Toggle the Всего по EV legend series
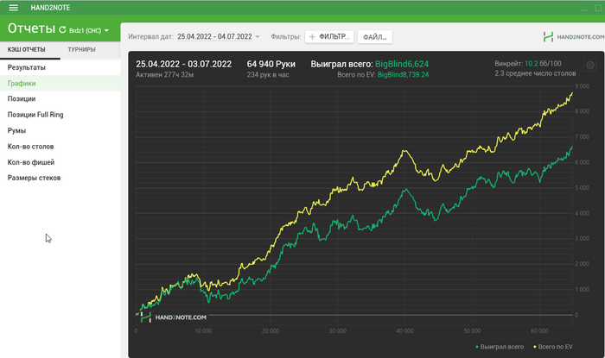The height and width of the screenshot is (358, 605). [x=553, y=347]
